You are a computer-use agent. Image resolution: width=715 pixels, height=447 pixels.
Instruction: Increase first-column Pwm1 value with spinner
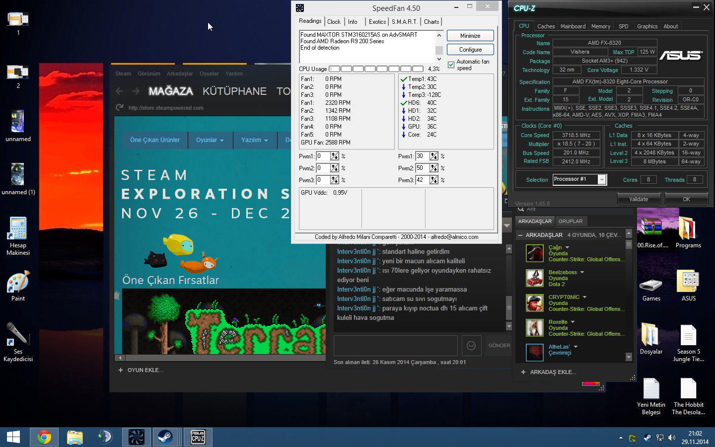[335, 154]
